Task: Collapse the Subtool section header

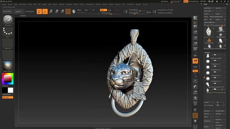Action: [x=207, y=53]
